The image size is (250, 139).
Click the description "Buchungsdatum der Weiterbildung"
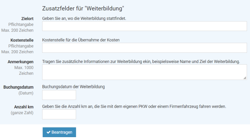tap(73, 87)
